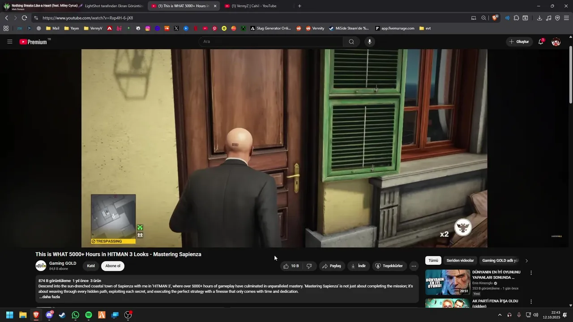Open DÜNYANIN EN İYİ OYUNUNU thumbnail
Screen dimensions: 573x322
point(448,282)
